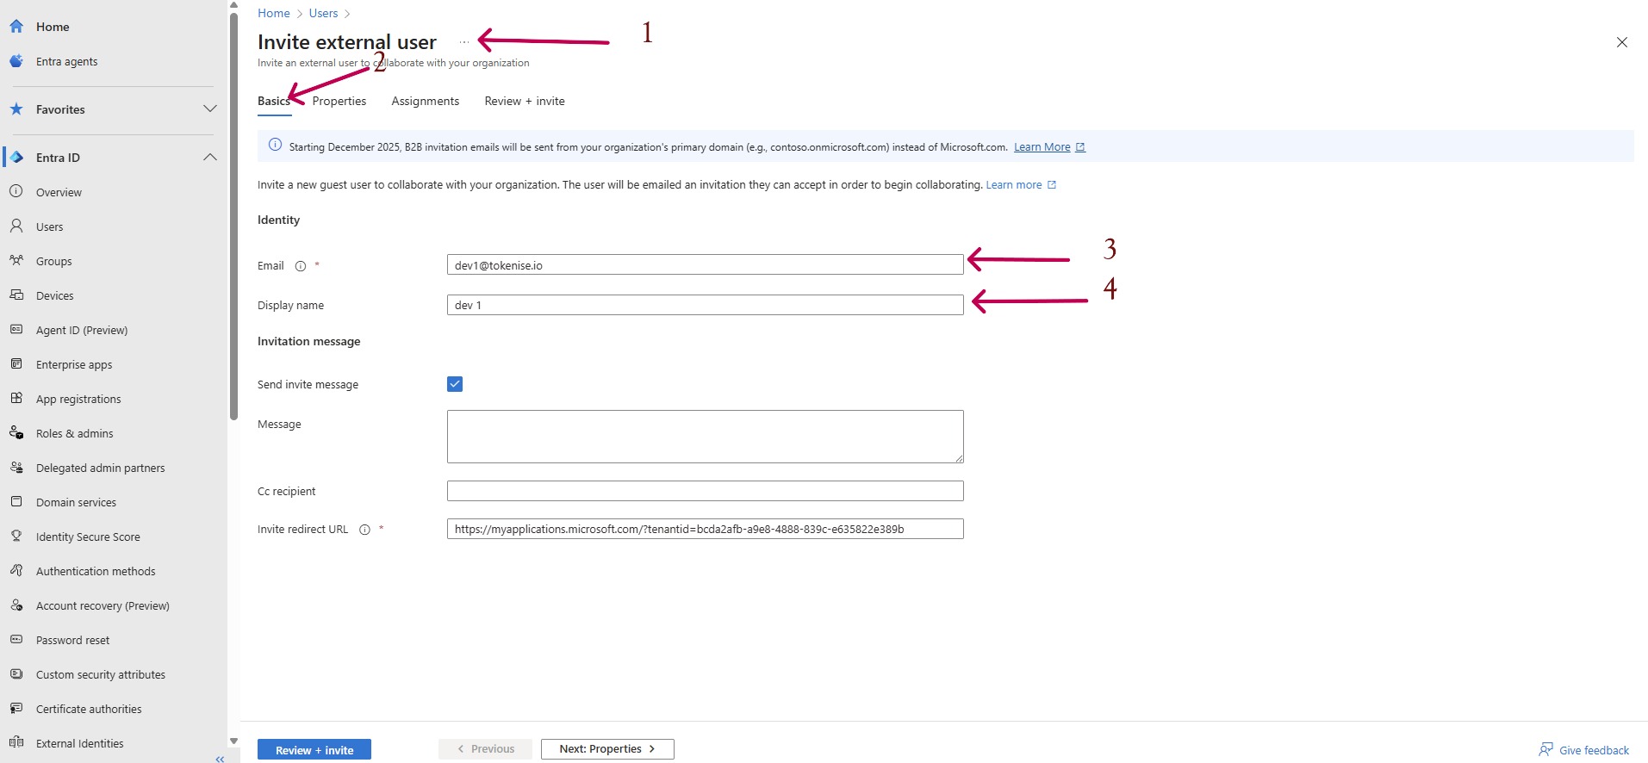Viewport: 1648px width, 763px height.
Task: Click the Groups icon in sidebar
Action: click(x=16, y=261)
